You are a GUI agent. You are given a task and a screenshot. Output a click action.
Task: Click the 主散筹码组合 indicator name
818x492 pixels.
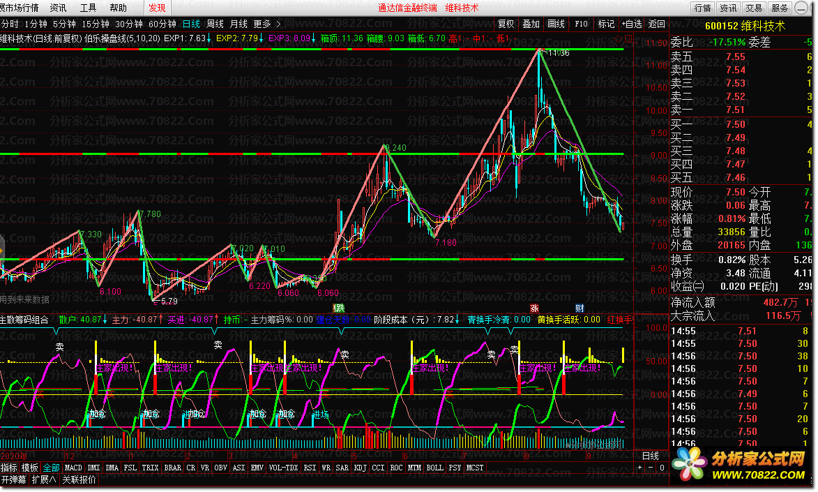[x=24, y=320]
